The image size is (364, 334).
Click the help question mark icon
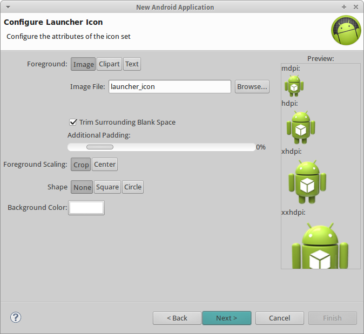tap(16, 317)
